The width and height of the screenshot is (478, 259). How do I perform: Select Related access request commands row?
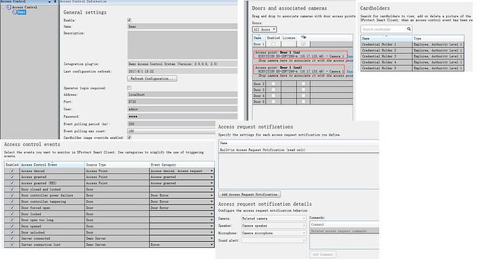(344, 231)
